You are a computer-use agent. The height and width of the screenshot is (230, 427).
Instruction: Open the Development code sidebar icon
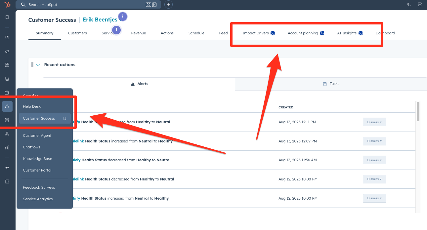[x=7, y=181]
